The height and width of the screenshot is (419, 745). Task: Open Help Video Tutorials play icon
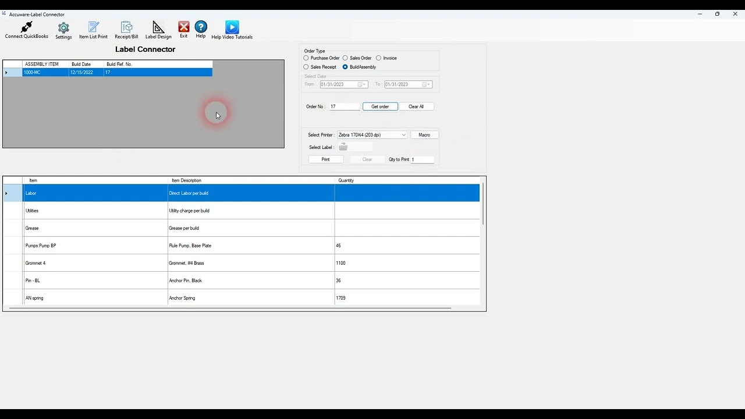(x=232, y=30)
